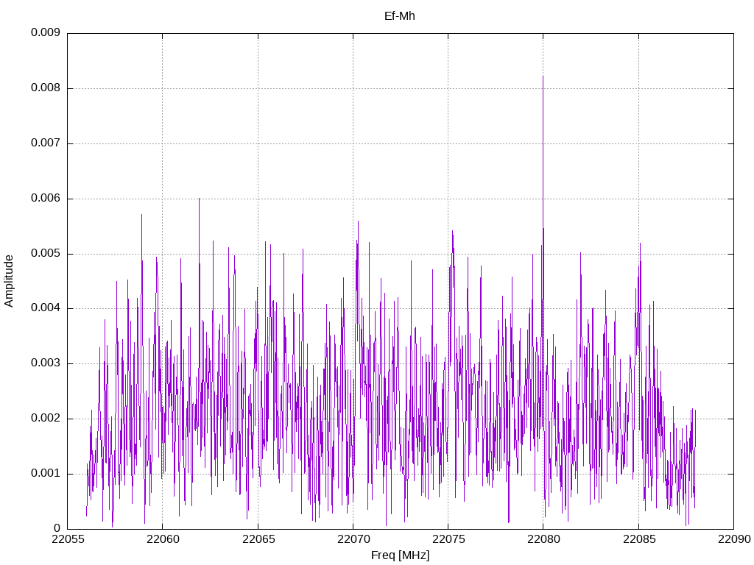The image size is (754, 565).
Task: Select the 0.005 y-axis tick label
Action: [x=45, y=254]
